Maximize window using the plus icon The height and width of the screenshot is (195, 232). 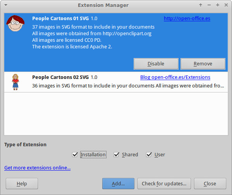[218, 5]
